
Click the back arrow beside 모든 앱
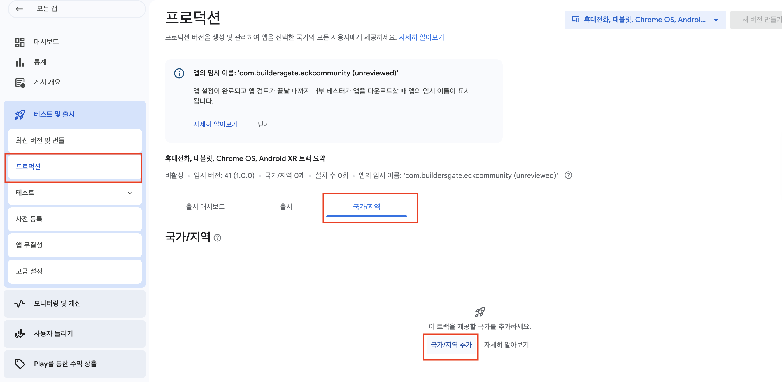coord(19,9)
